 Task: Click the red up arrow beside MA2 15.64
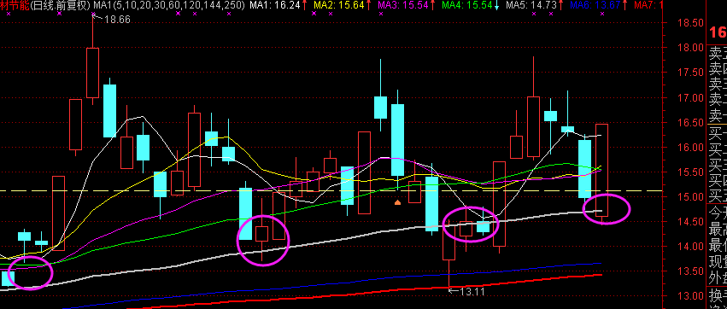click(x=368, y=6)
